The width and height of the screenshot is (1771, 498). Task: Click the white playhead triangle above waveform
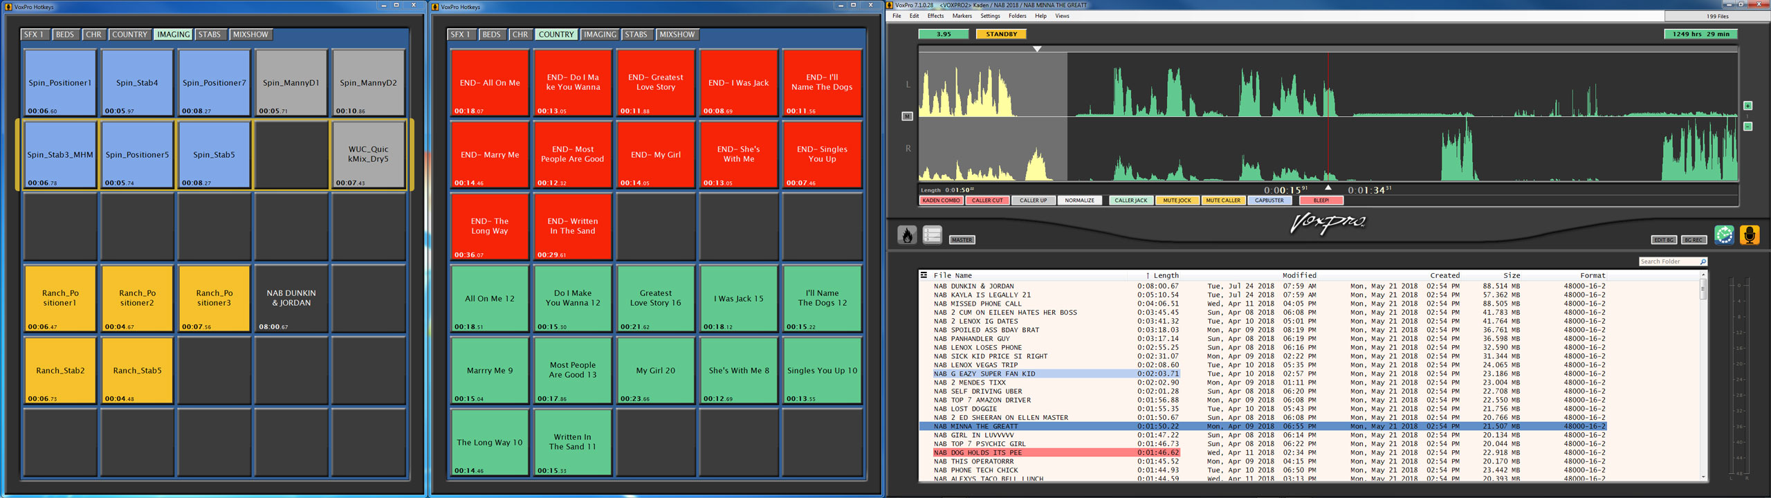pos(1036,49)
